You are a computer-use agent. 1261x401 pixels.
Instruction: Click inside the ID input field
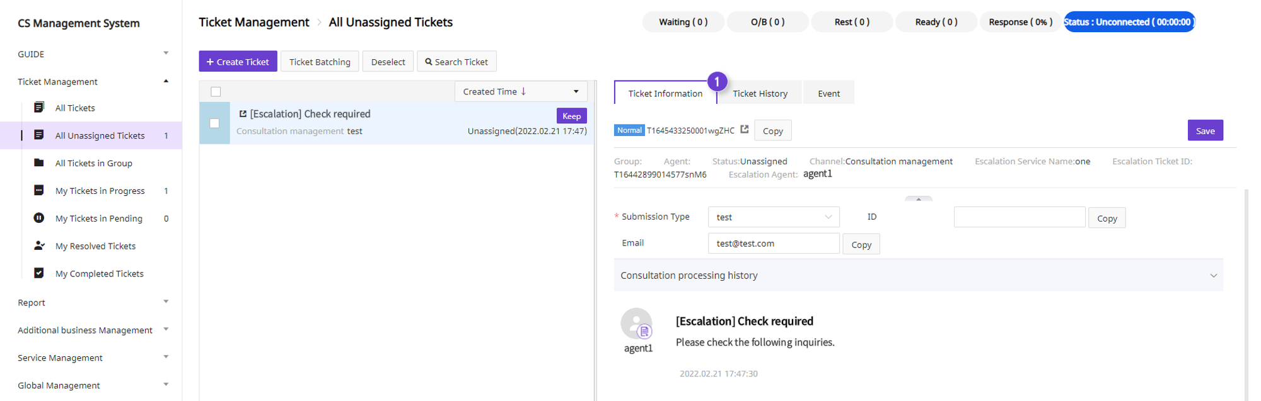tap(1020, 217)
